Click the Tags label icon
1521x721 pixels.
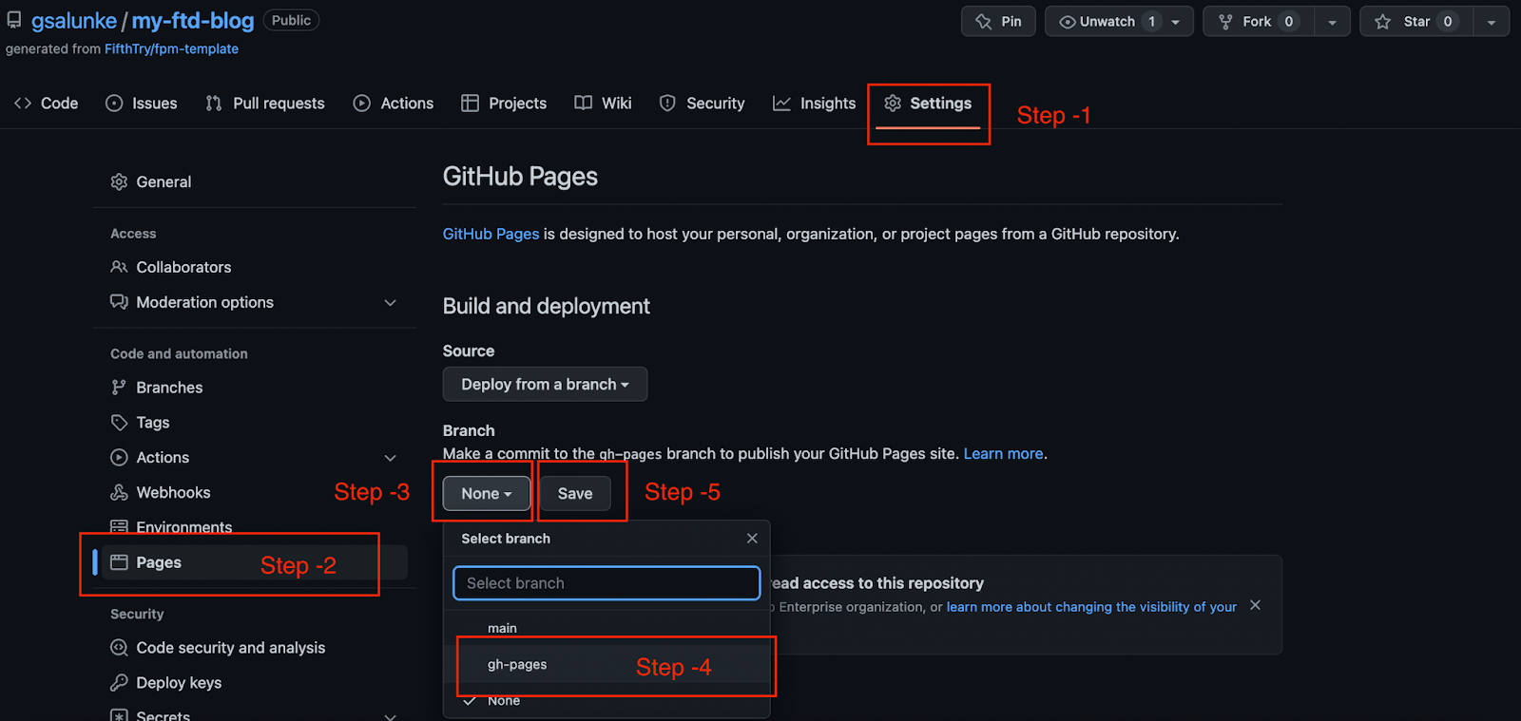[119, 423]
